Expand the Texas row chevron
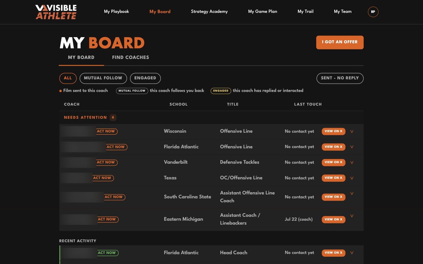 [352, 178]
